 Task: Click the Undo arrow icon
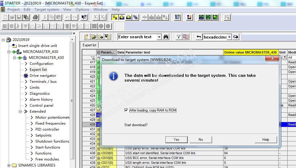68,17
